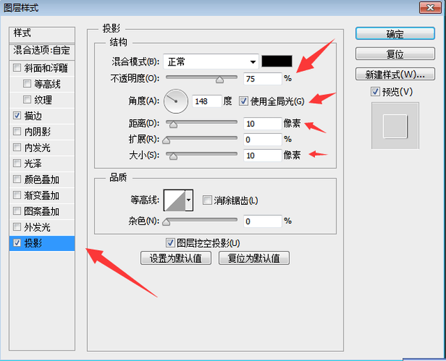Uncheck the 描边 style checkbox

point(17,116)
